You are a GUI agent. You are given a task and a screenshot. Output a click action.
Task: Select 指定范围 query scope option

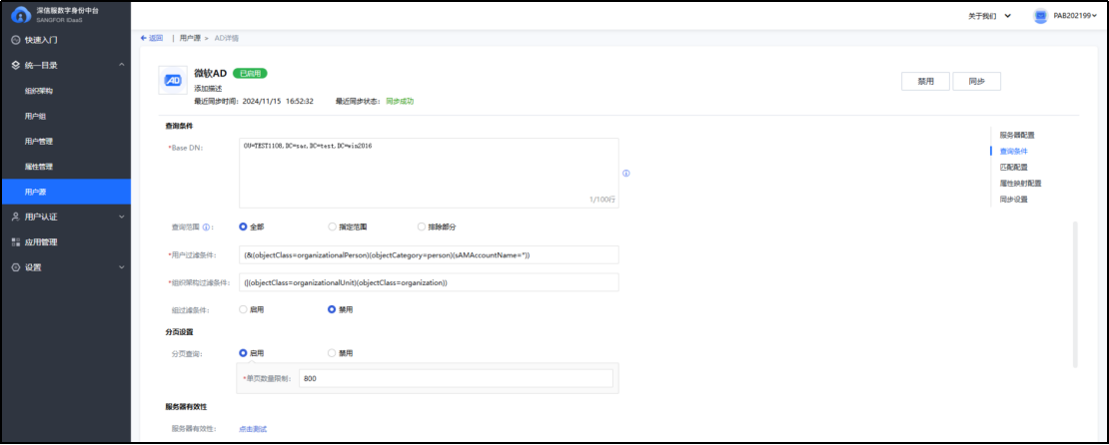click(x=333, y=226)
